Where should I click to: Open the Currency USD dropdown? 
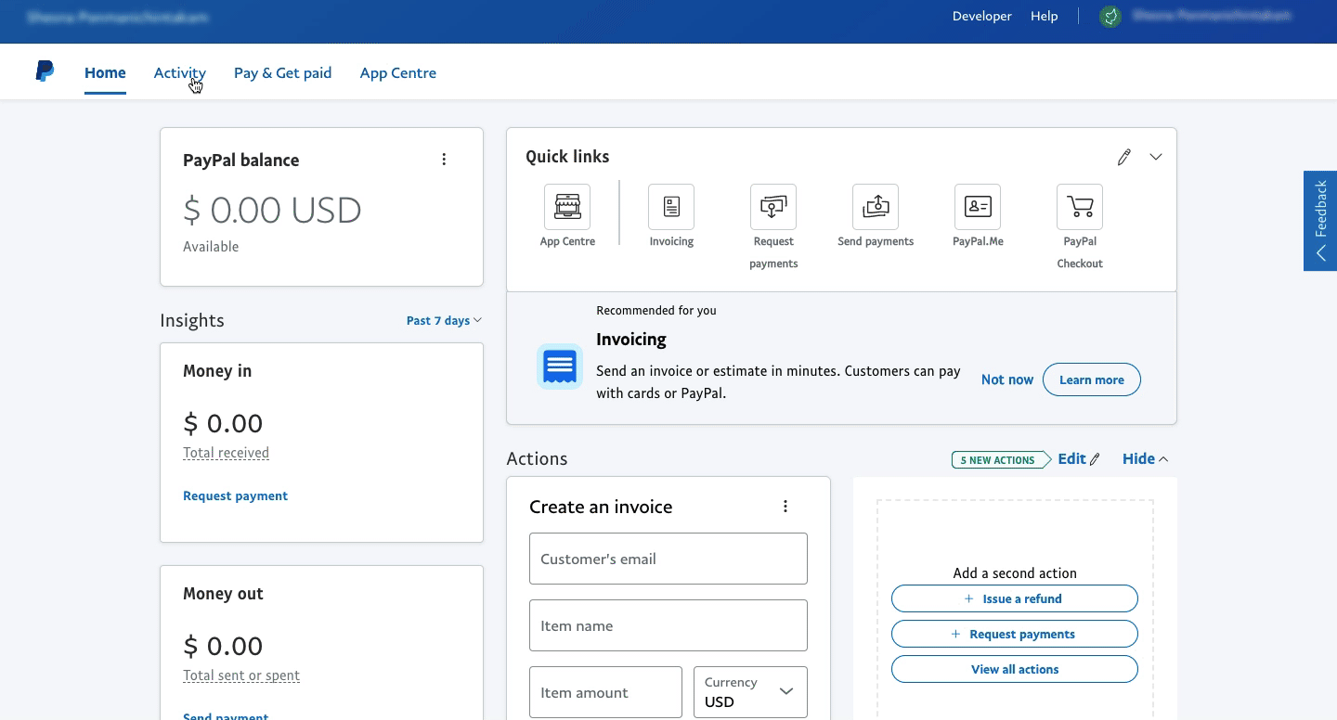(750, 692)
